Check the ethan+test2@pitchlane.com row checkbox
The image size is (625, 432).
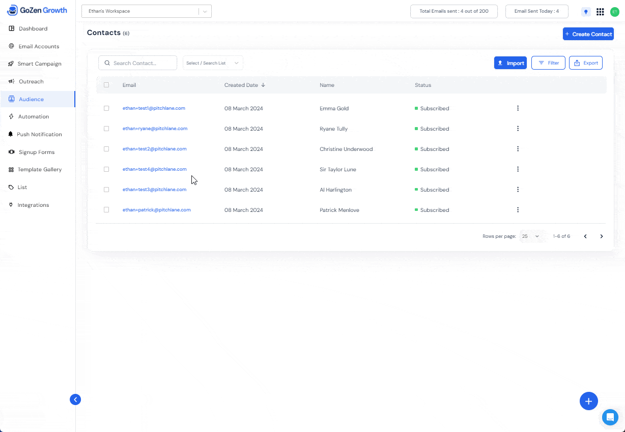pyautogui.click(x=106, y=149)
